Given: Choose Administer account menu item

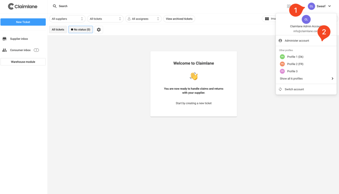Looking at the screenshot, I should (306, 40).
